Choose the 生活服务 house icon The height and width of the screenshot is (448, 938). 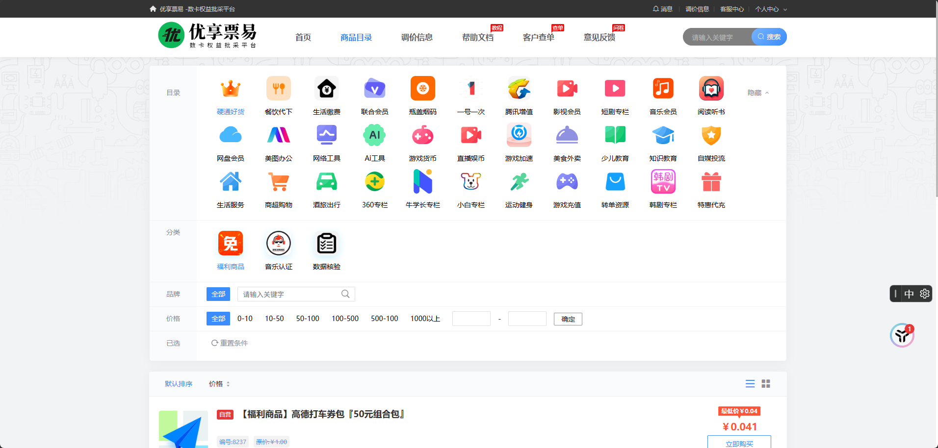coord(231,181)
